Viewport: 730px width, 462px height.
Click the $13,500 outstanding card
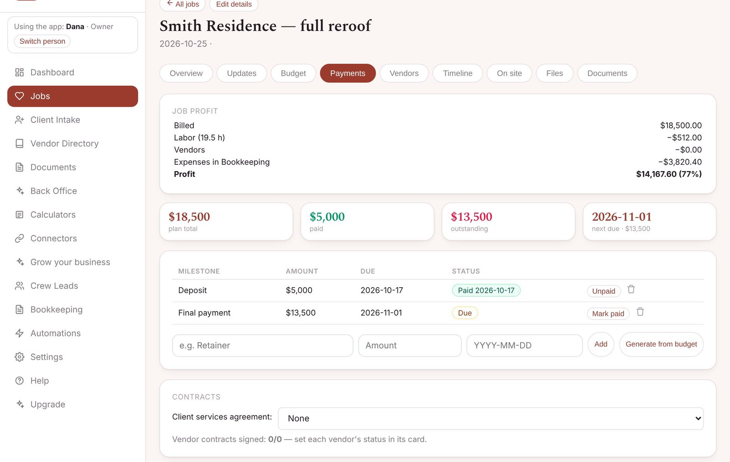tap(508, 222)
